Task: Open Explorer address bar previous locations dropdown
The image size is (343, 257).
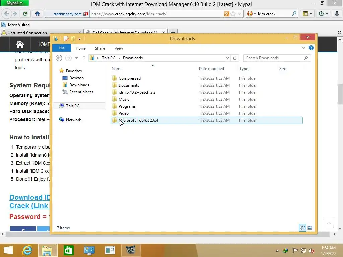Action: point(227,58)
